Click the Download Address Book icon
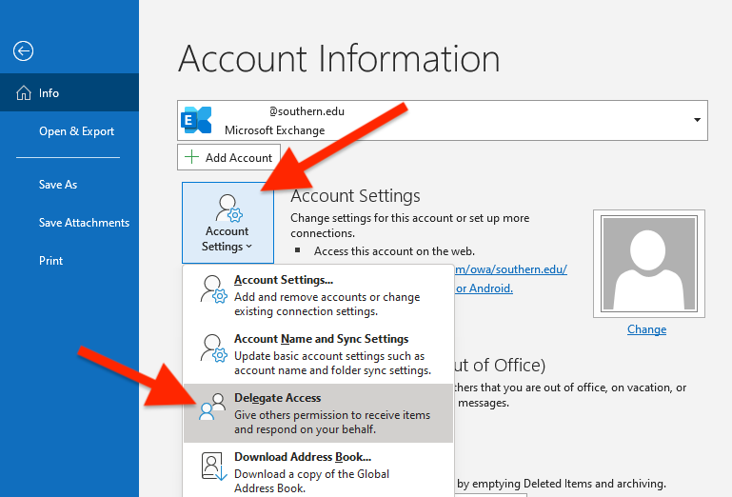732x497 pixels. (213, 467)
